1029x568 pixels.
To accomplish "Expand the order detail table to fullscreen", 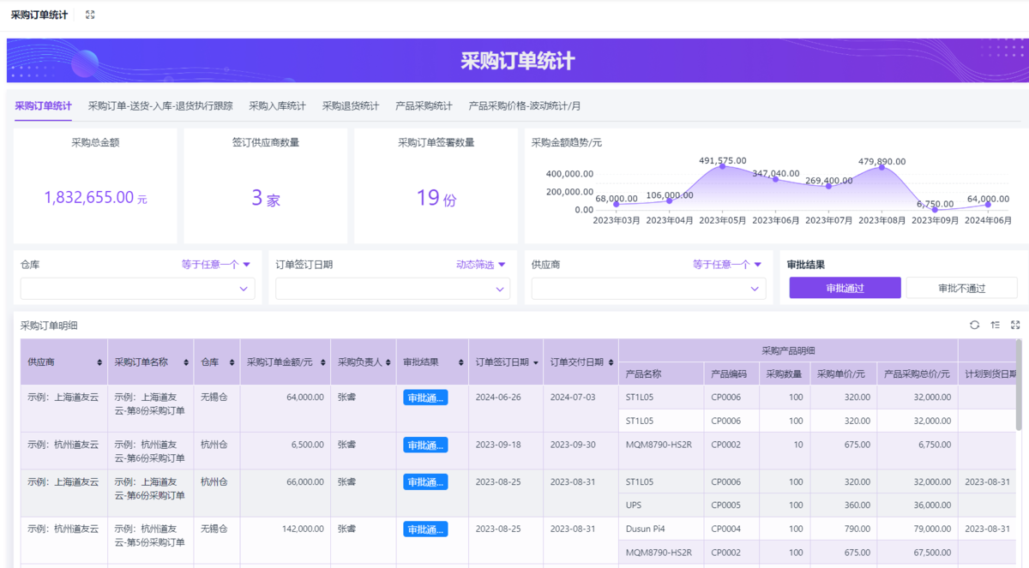I will click(x=1015, y=325).
